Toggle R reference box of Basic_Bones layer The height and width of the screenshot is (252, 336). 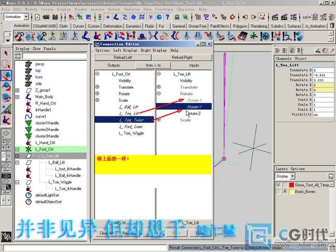pyautogui.click(x=285, y=192)
